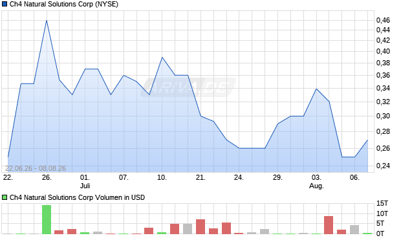Click the tall red volume bar after 03. Aug

[x=329, y=225]
